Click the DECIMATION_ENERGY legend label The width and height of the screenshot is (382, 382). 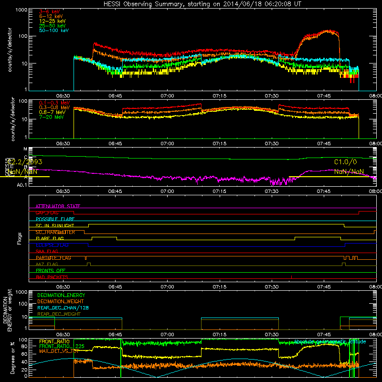click(61, 295)
